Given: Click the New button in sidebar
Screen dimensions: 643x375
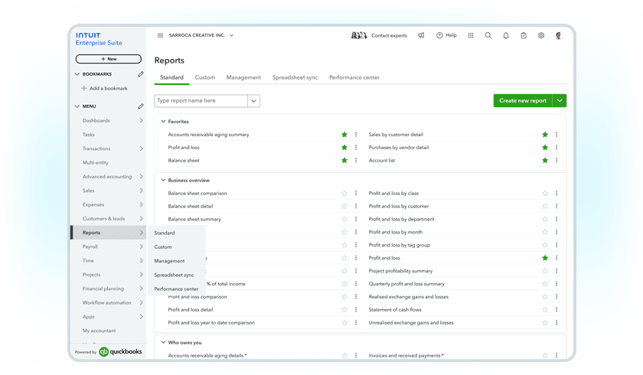Looking at the screenshot, I should [x=108, y=59].
